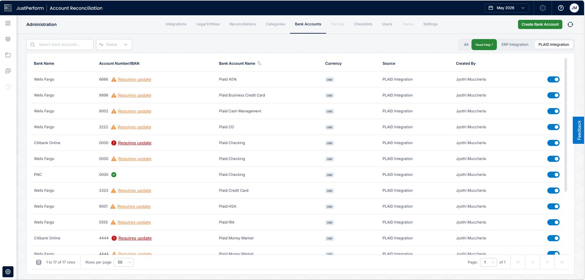The width and height of the screenshot is (585, 280).
Task: Open the balance scale icon in sidebar
Action: [x=8, y=39]
